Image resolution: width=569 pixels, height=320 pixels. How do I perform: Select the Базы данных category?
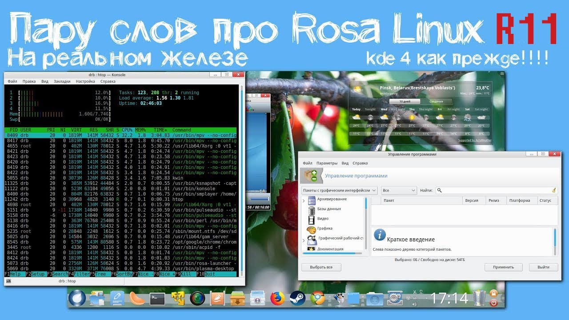[329, 208]
